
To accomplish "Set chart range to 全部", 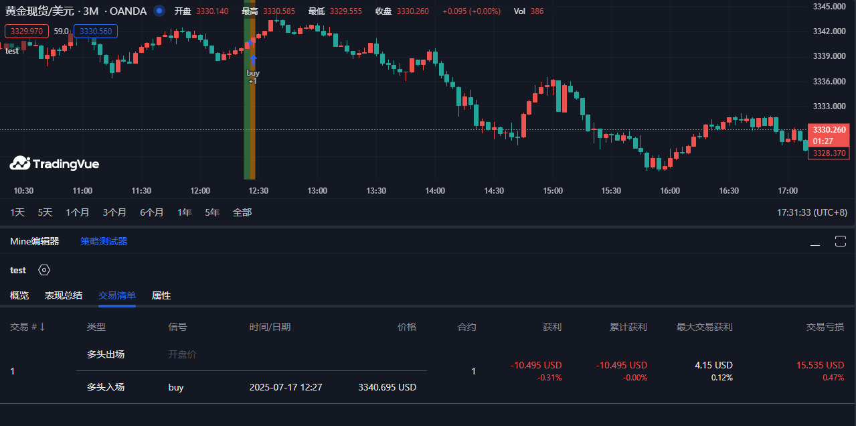I will tap(242, 212).
